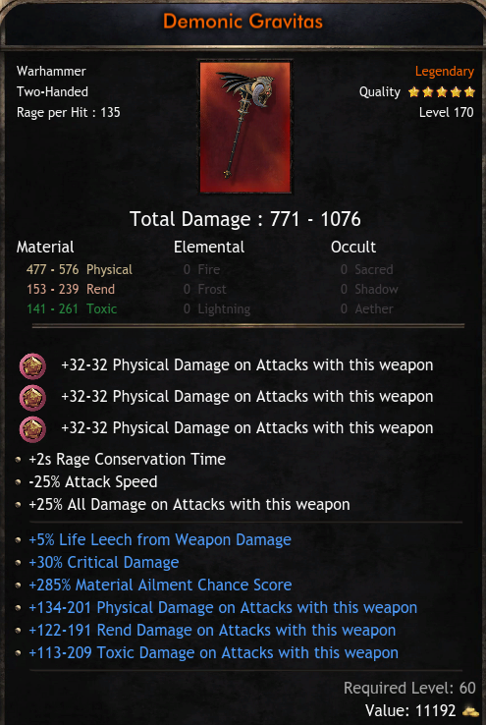Click the Rage per Hit : 135 text
This screenshot has height=725, width=486.
point(69,112)
